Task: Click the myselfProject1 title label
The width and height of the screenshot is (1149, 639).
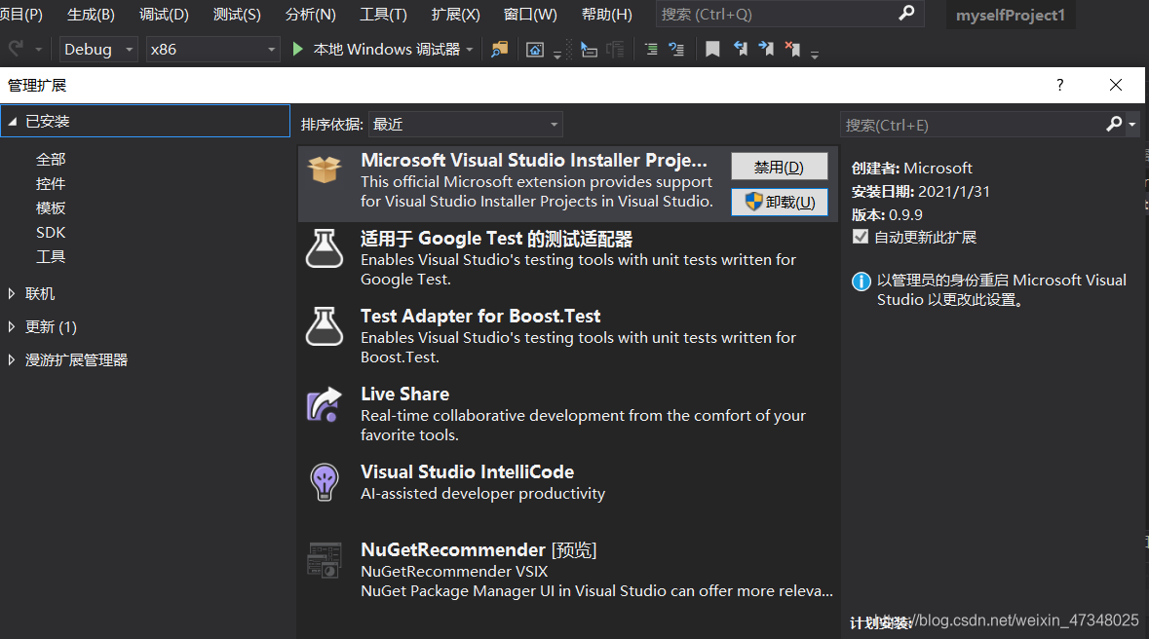Action: coord(1010,15)
